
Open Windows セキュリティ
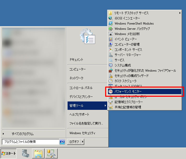[x=87, y=133]
